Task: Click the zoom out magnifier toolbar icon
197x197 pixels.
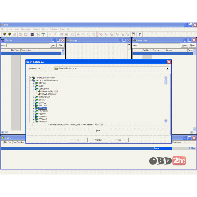Action: [x=83, y=34]
